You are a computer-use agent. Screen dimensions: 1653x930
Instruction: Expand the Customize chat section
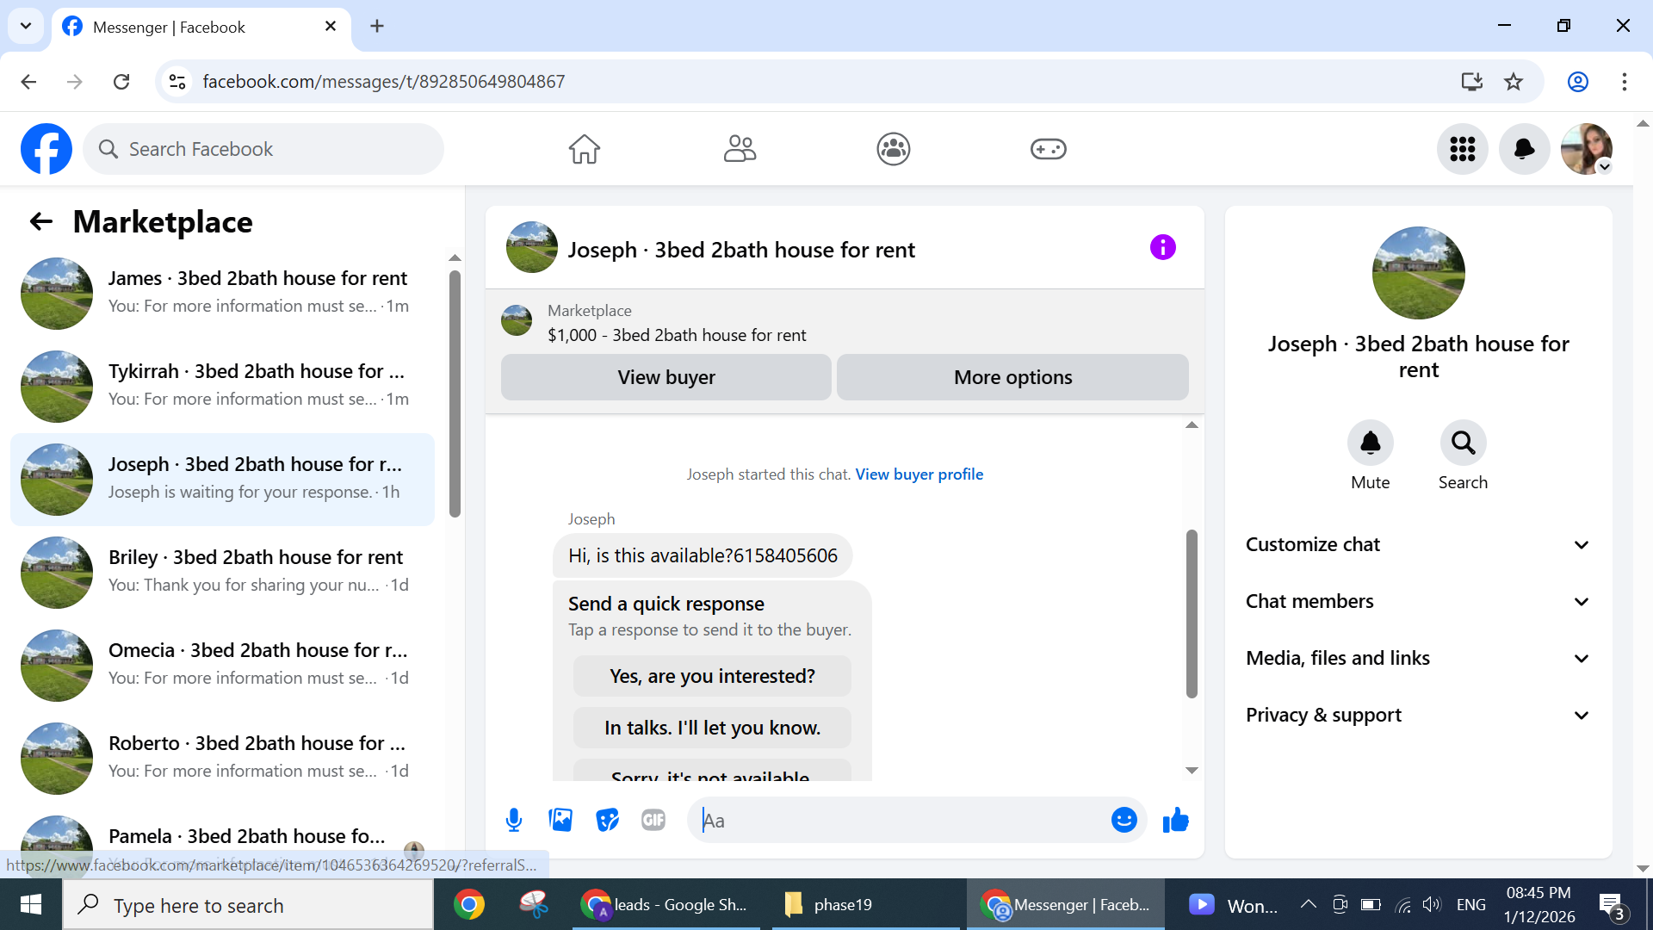1417,545
